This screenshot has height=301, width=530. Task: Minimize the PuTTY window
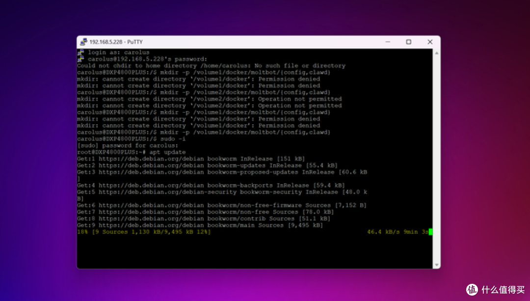coord(388,42)
